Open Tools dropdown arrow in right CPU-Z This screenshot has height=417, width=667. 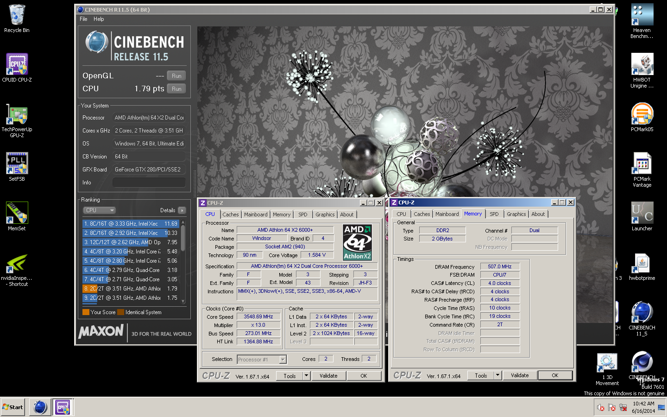(x=497, y=376)
